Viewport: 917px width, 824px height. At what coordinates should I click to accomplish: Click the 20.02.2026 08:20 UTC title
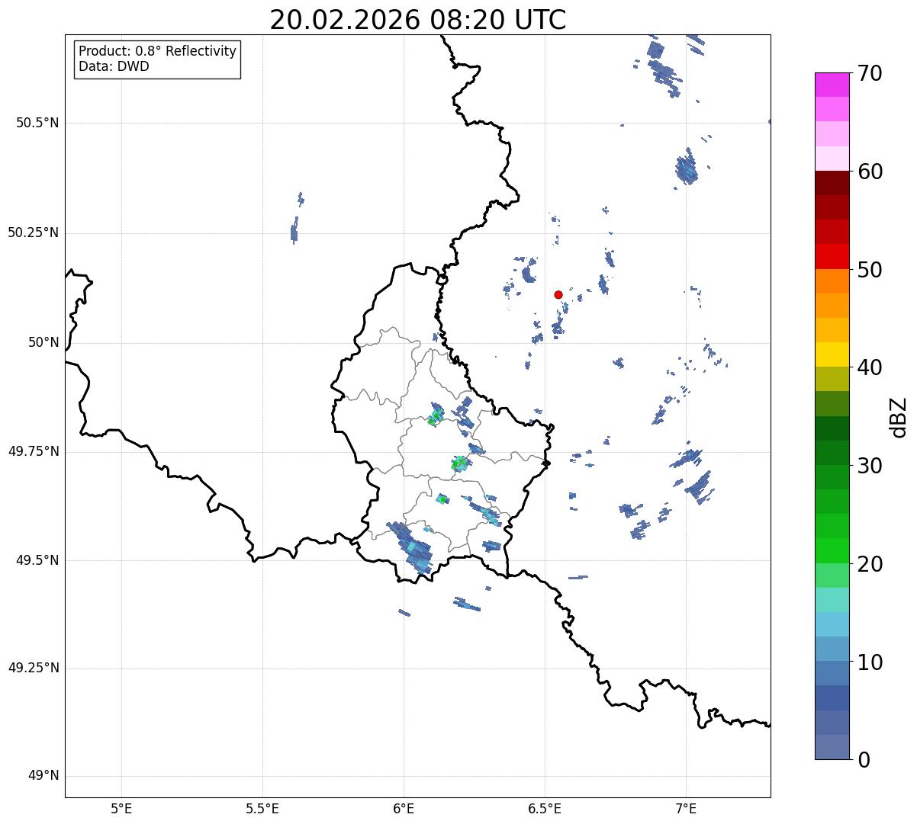click(x=418, y=20)
